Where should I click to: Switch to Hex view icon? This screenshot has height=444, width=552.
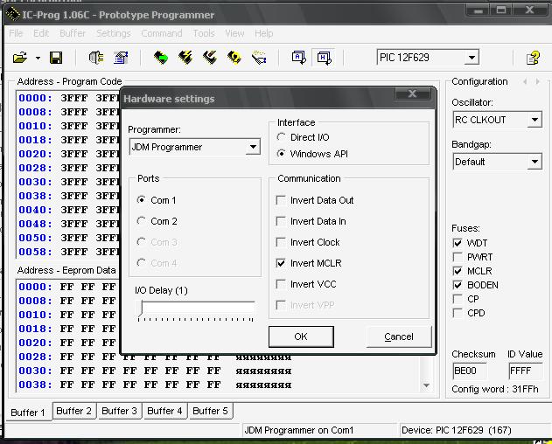[324, 58]
